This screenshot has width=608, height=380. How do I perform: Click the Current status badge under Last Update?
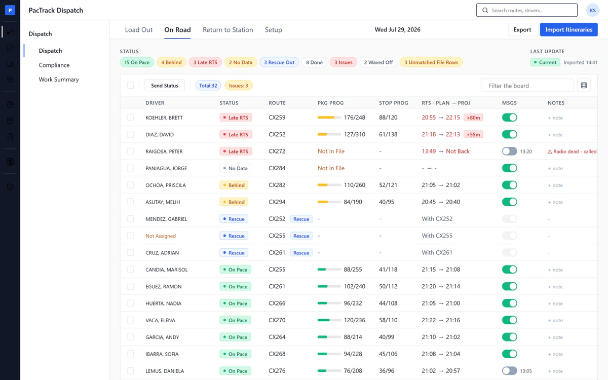[x=545, y=62]
